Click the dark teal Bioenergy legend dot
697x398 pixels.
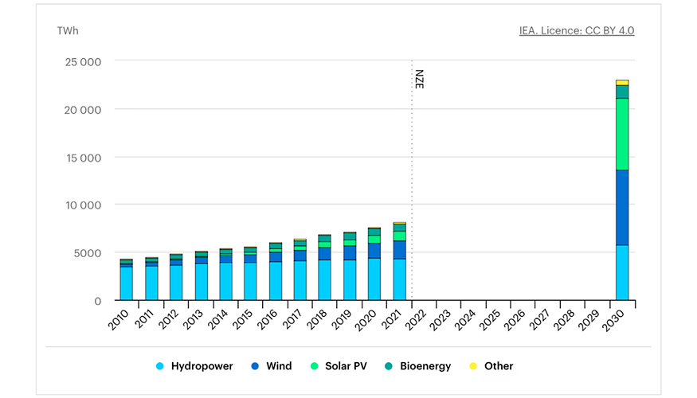tap(391, 366)
